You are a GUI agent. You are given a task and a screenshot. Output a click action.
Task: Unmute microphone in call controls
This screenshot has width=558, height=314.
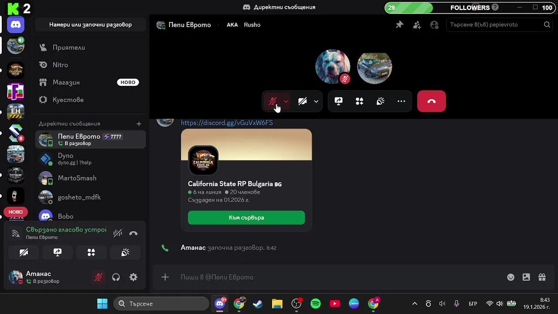(273, 101)
